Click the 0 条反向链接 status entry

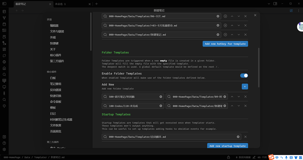[x=243, y=157]
